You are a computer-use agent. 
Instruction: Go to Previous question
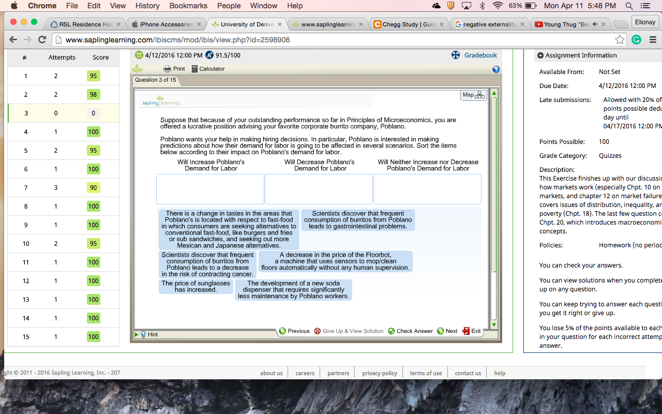pos(294,331)
